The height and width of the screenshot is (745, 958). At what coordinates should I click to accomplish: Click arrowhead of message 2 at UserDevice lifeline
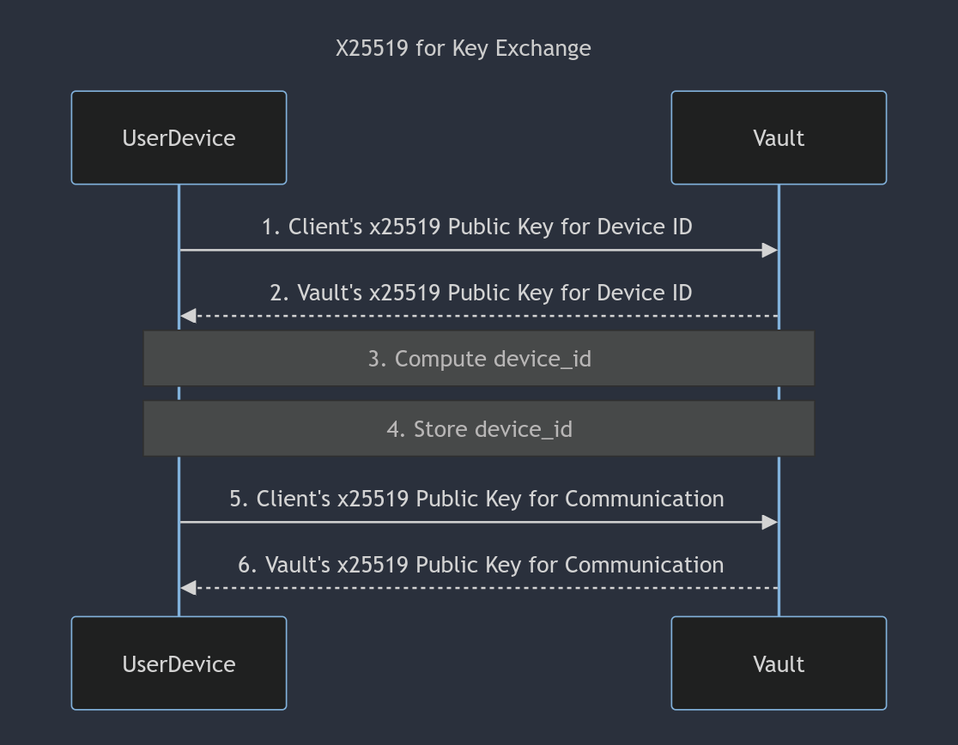point(188,316)
